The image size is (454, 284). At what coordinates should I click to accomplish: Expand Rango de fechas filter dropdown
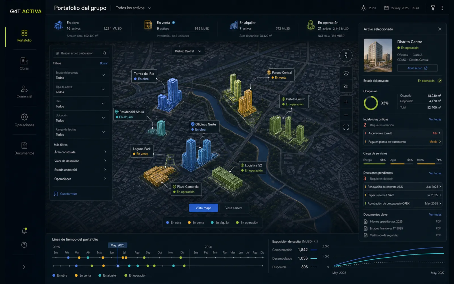click(81, 132)
